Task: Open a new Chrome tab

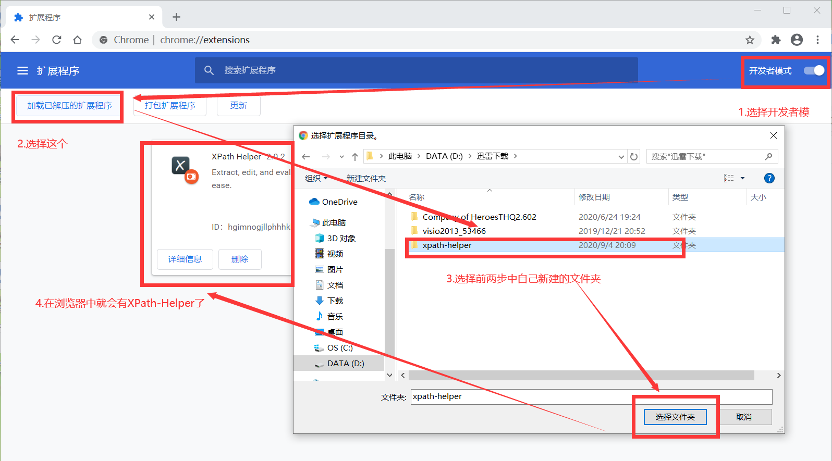Action: point(177,17)
